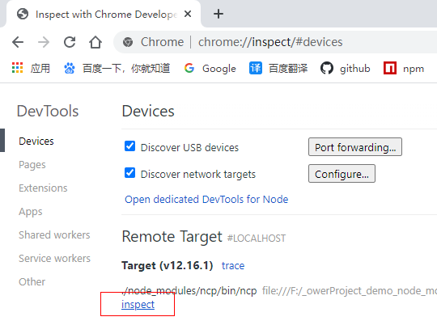This screenshot has width=437, height=321.
Task: Open the 应用 apps grid bookmark
Action: tap(31, 68)
